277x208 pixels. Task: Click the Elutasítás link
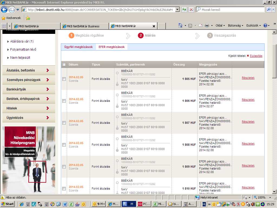tap(256, 56)
